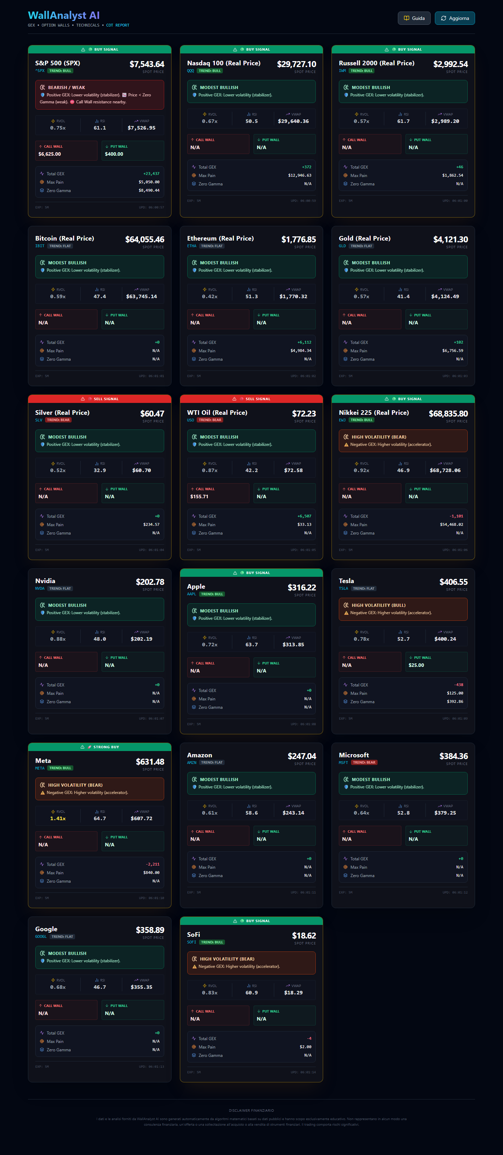Click the RVOL lightning icon on Meta card
The height and width of the screenshot is (1155, 503).
pyautogui.click(x=53, y=811)
